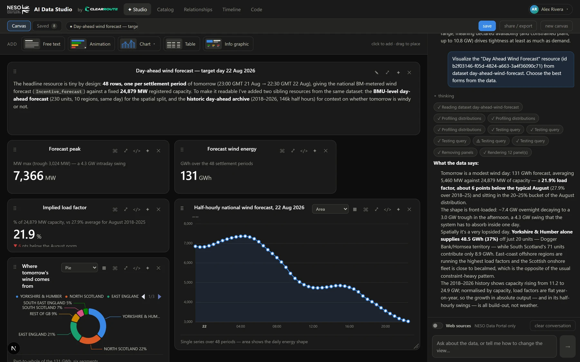Viewport: 580px width, 362px height.
Task: Show the data table for the pie chart panel
Action: (x=104, y=268)
